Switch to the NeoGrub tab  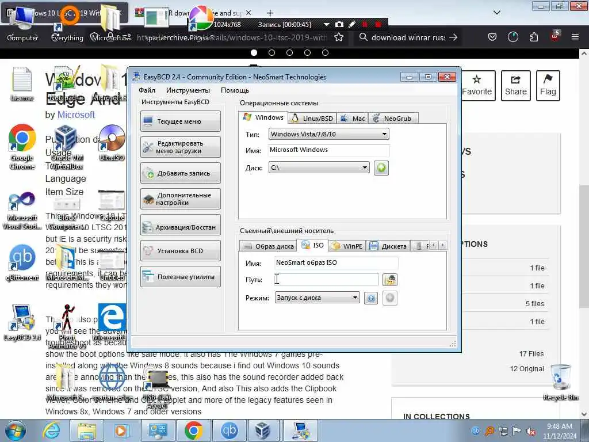[x=393, y=119]
